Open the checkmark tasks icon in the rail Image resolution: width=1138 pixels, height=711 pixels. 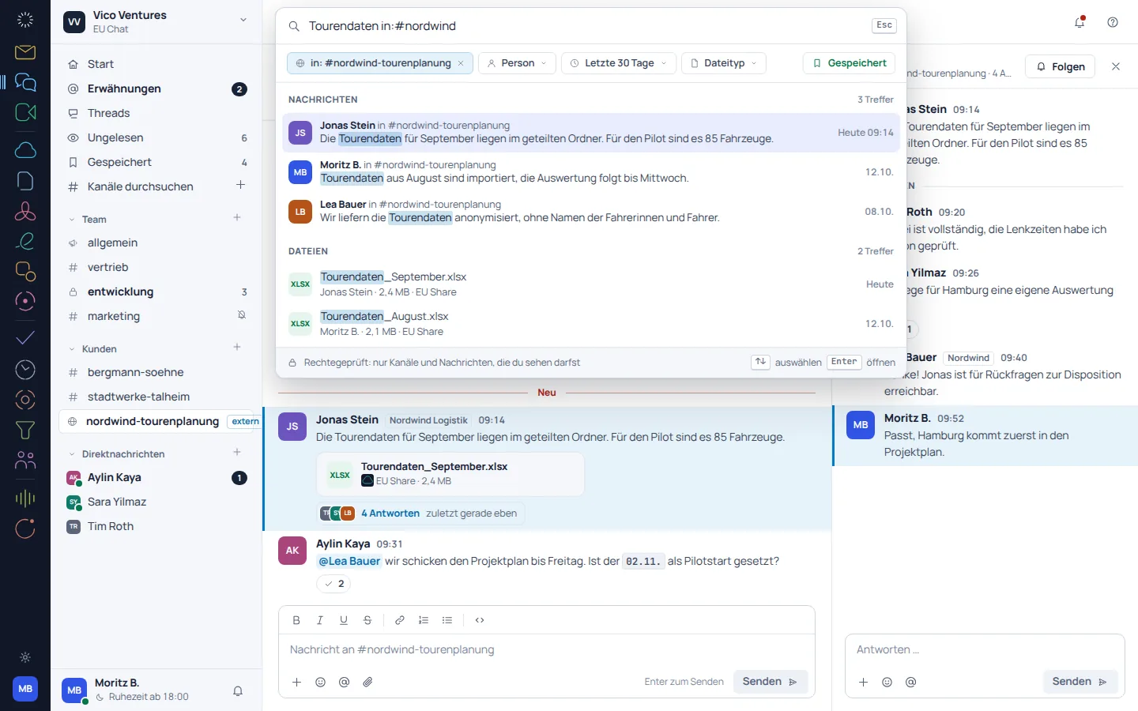(25, 338)
